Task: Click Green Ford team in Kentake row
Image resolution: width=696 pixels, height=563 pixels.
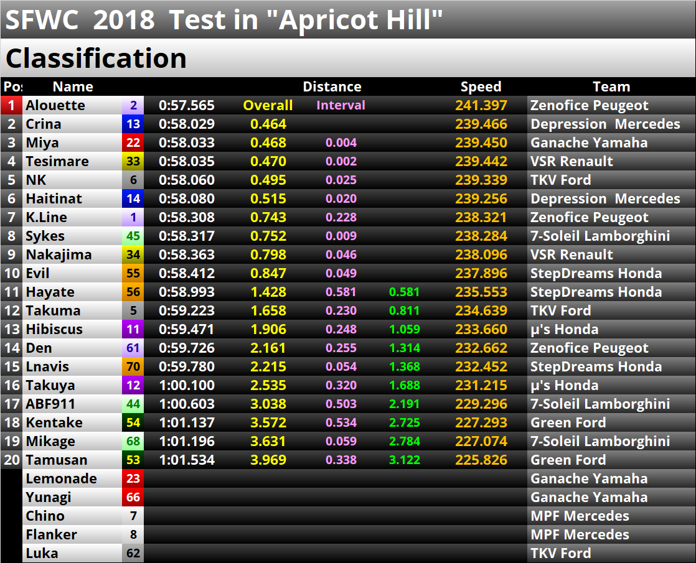Action: 568,422
